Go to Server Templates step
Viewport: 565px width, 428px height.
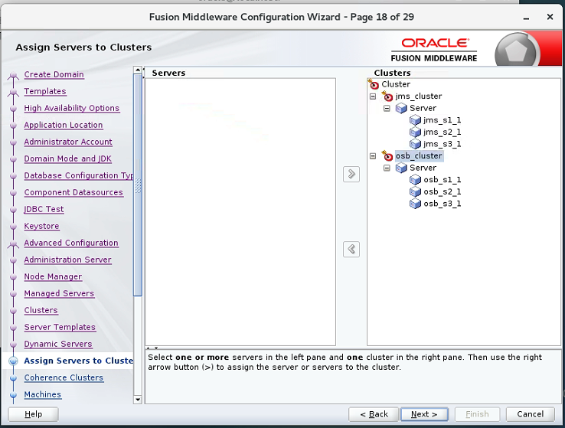(60, 327)
